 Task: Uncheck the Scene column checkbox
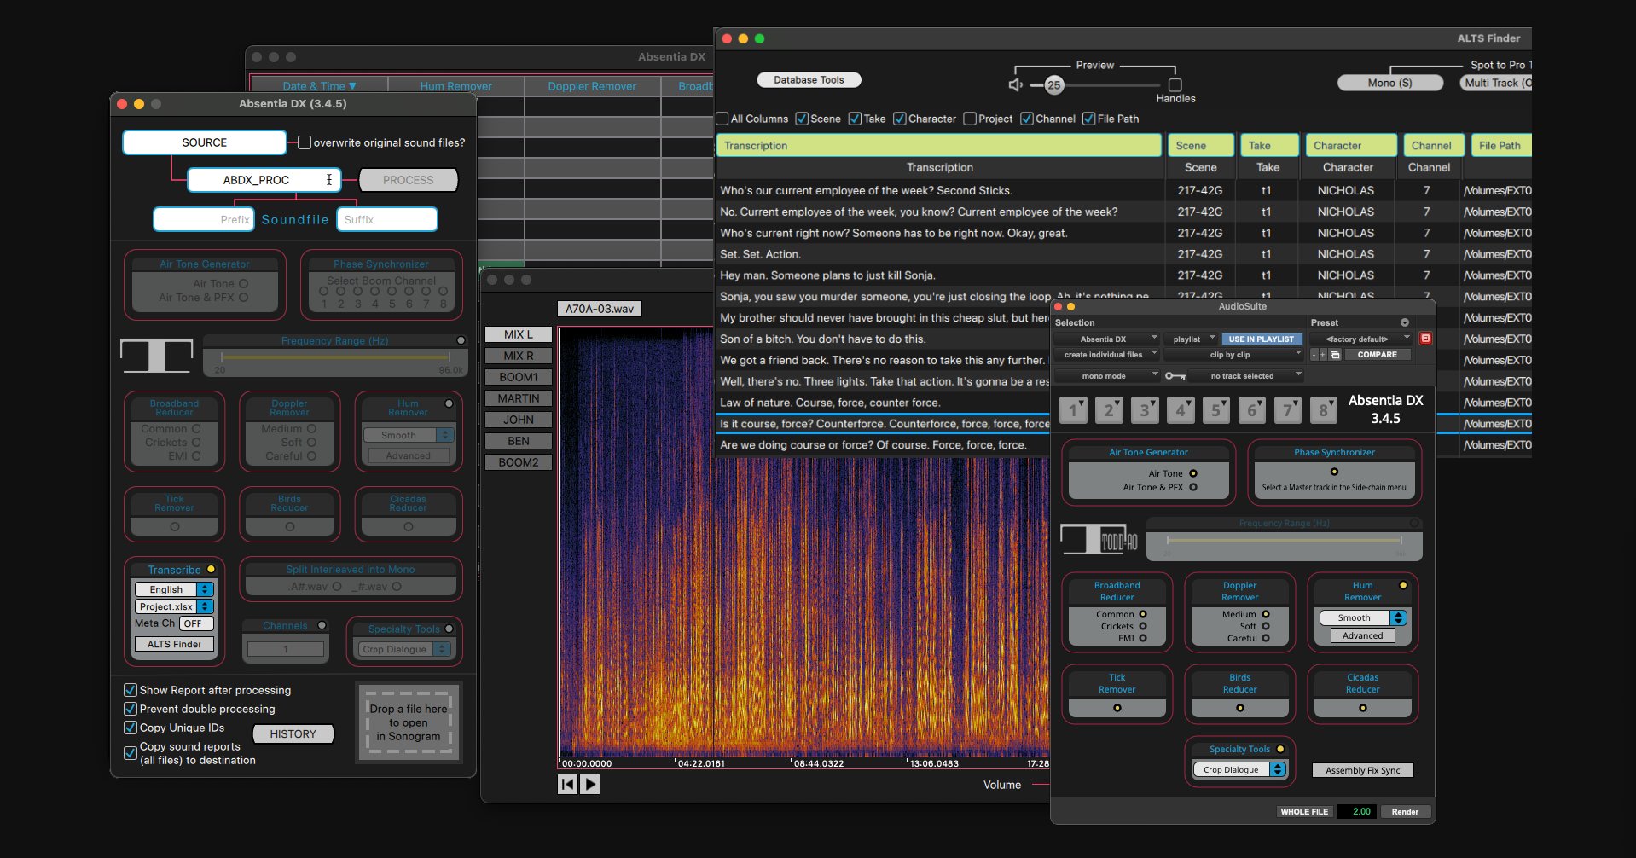coord(802,119)
